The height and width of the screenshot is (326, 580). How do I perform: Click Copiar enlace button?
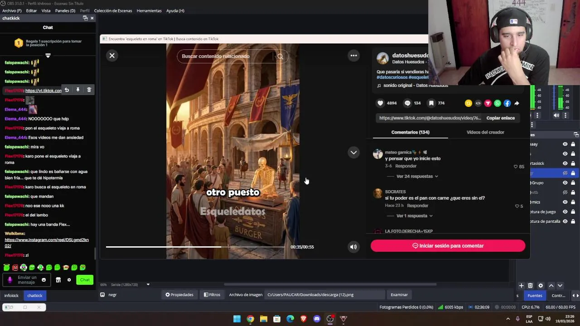coord(500,118)
